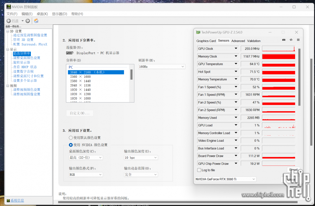Click the GPU-Z screenshot camera icon

283,40
